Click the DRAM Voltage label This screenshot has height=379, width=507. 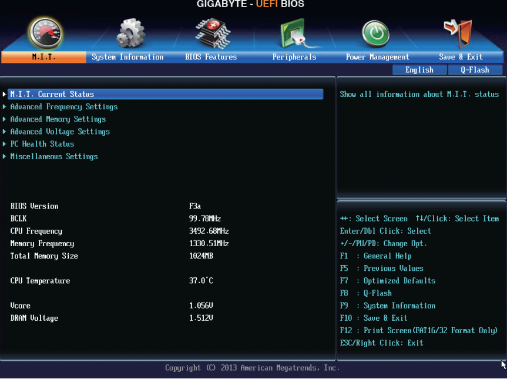(x=34, y=318)
